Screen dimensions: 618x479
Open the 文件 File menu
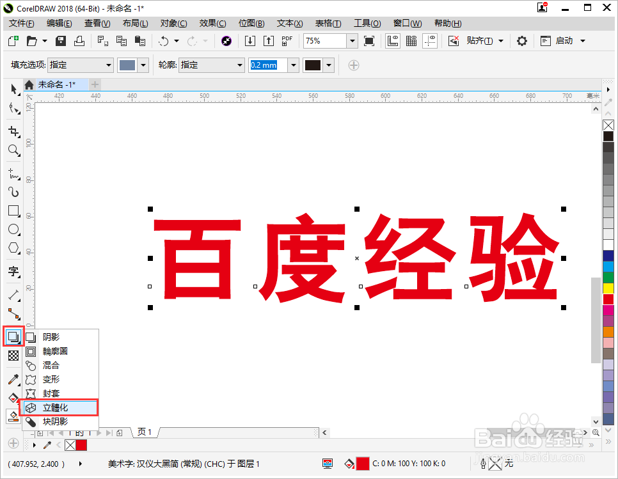(22, 24)
